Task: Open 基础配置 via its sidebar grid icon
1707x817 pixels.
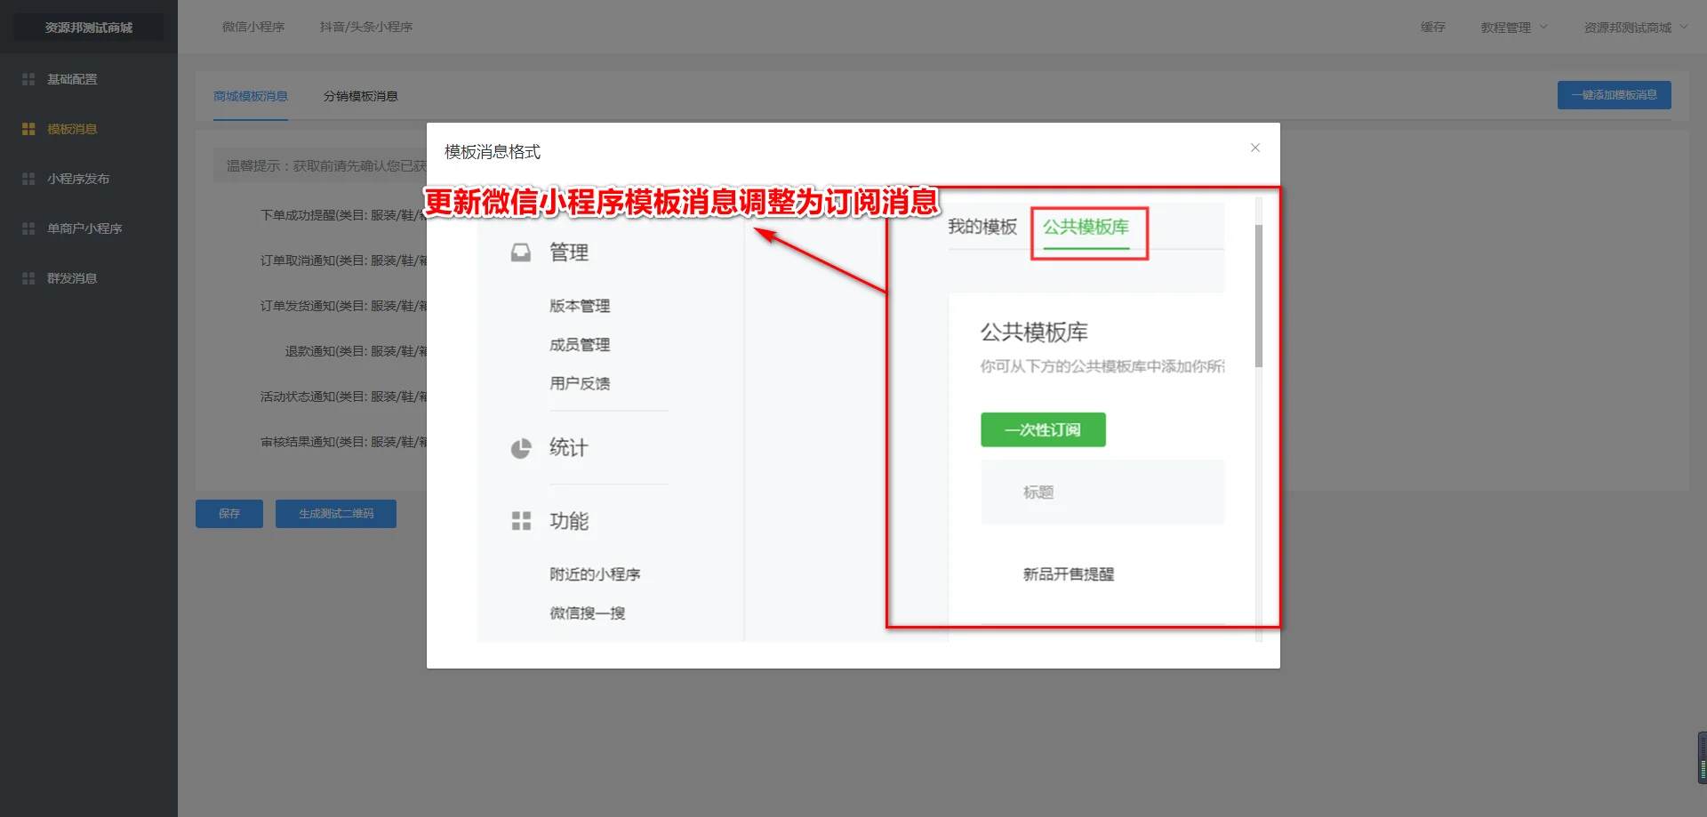Action: pos(28,79)
